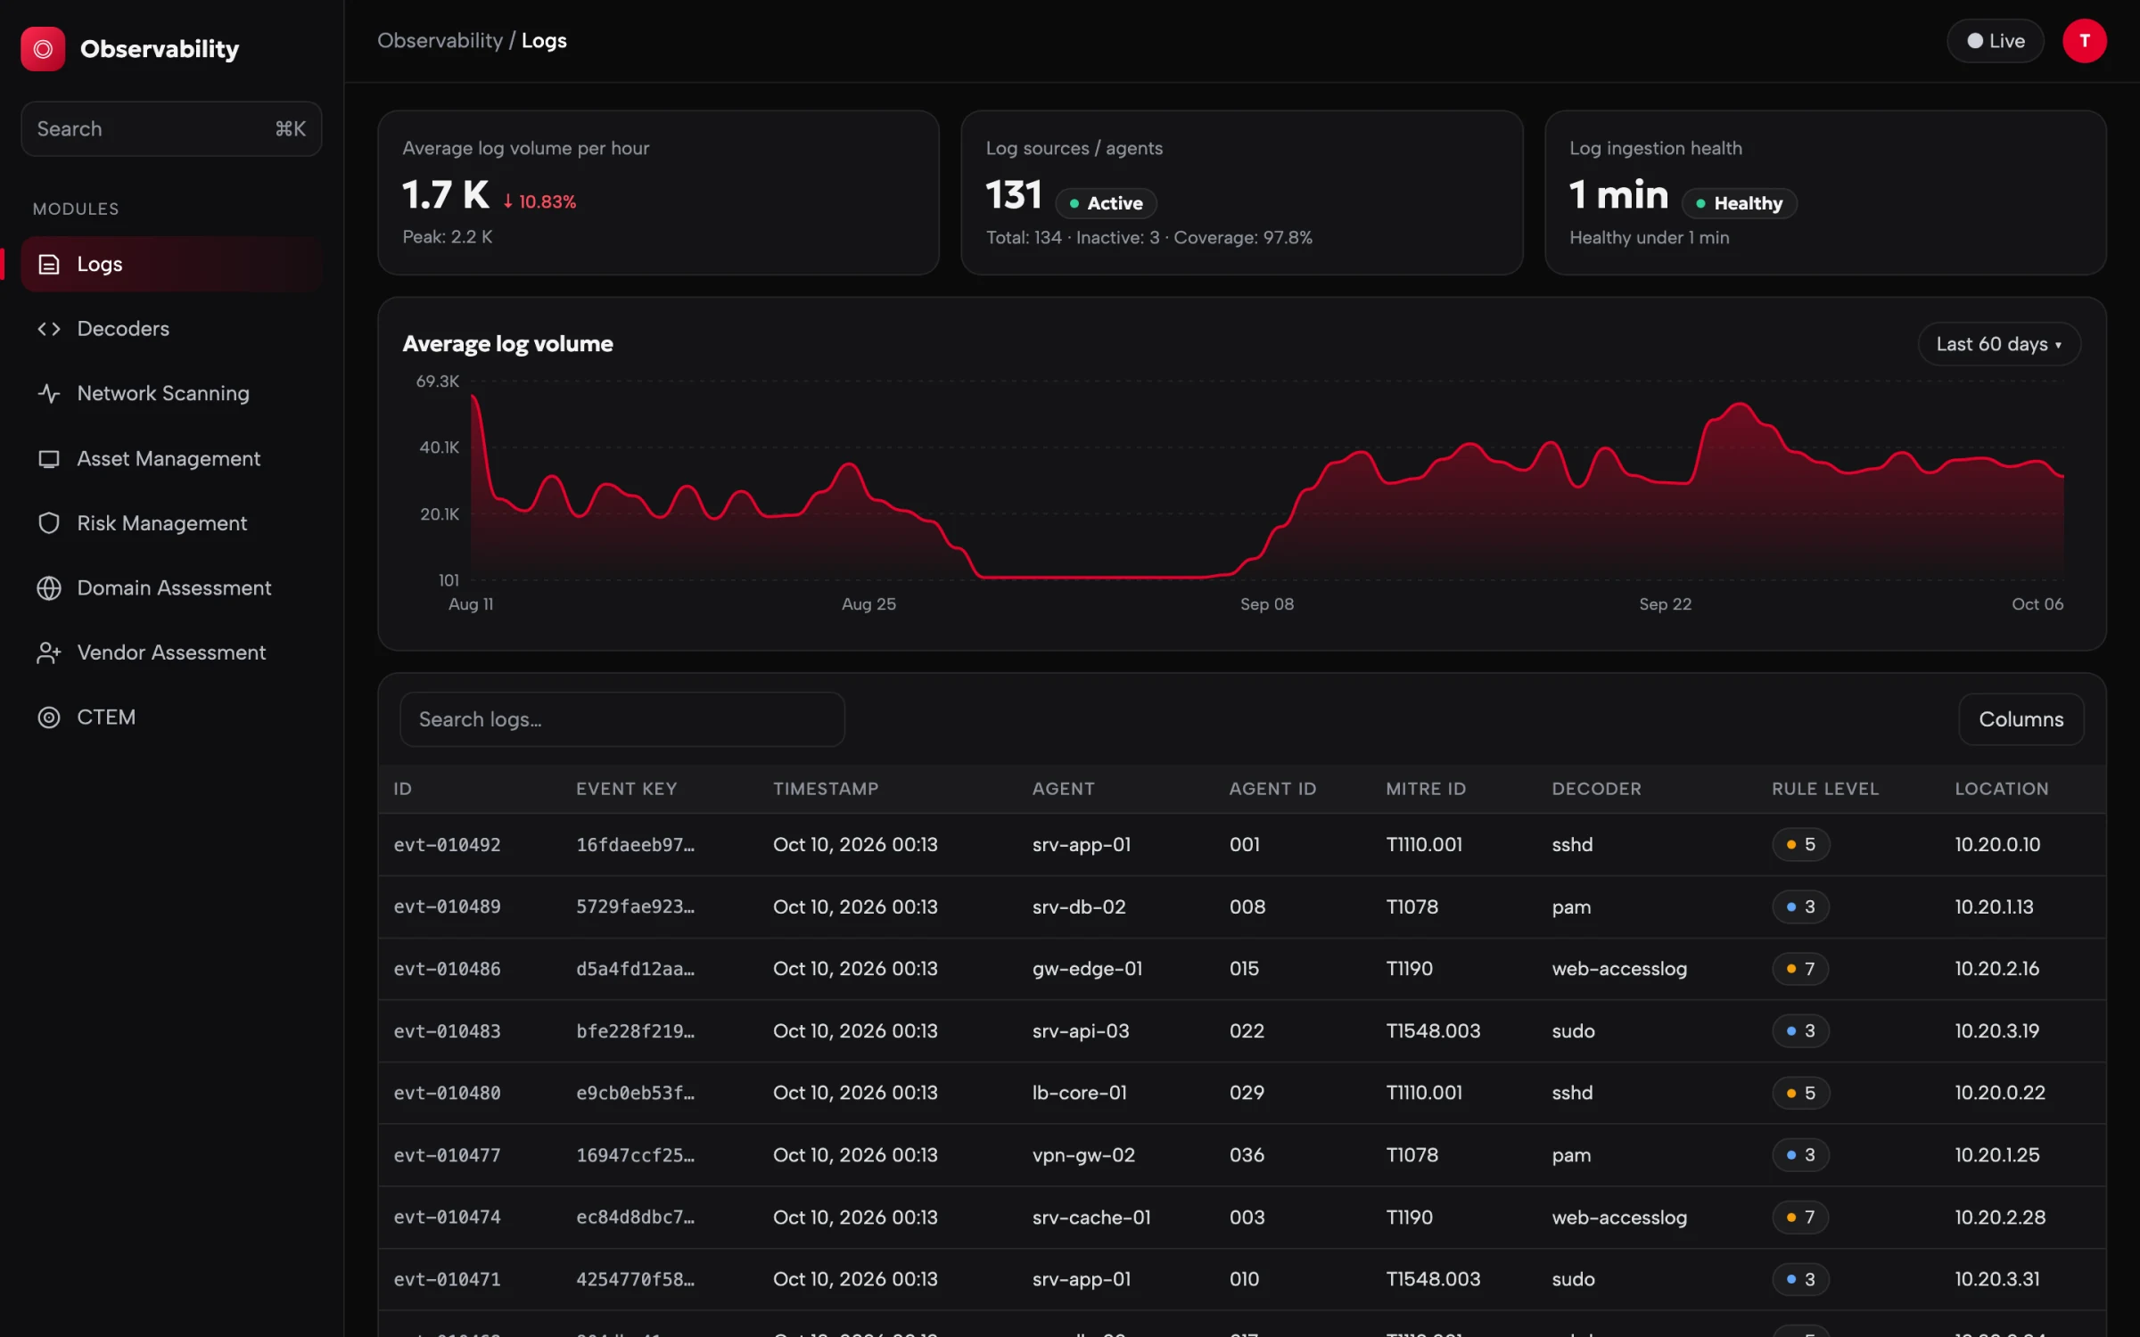Select the Network Scanning pulse icon
Screen dimensions: 2140x1337
pos(49,393)
